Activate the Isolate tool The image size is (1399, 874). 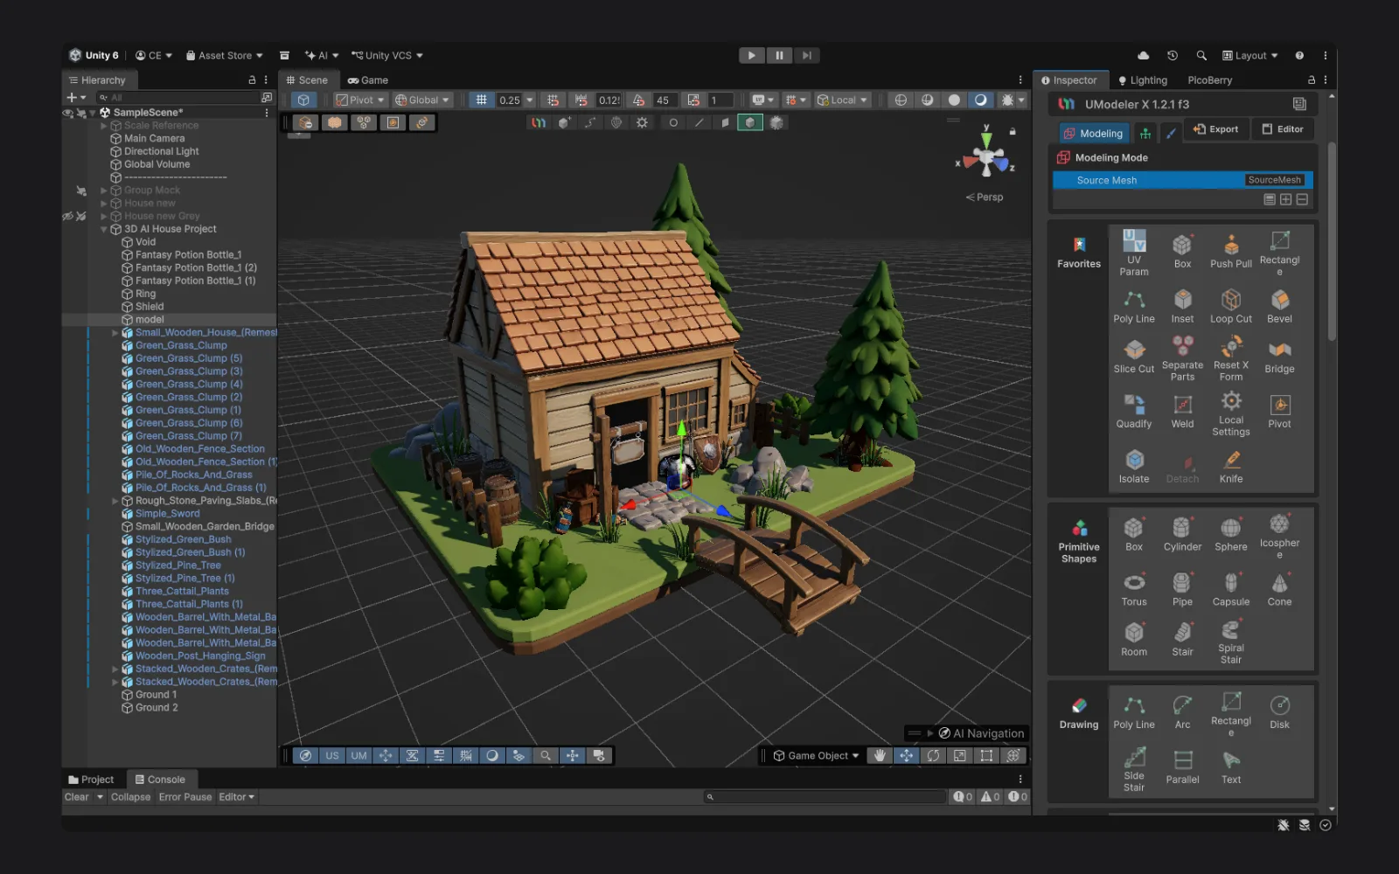1134,467
